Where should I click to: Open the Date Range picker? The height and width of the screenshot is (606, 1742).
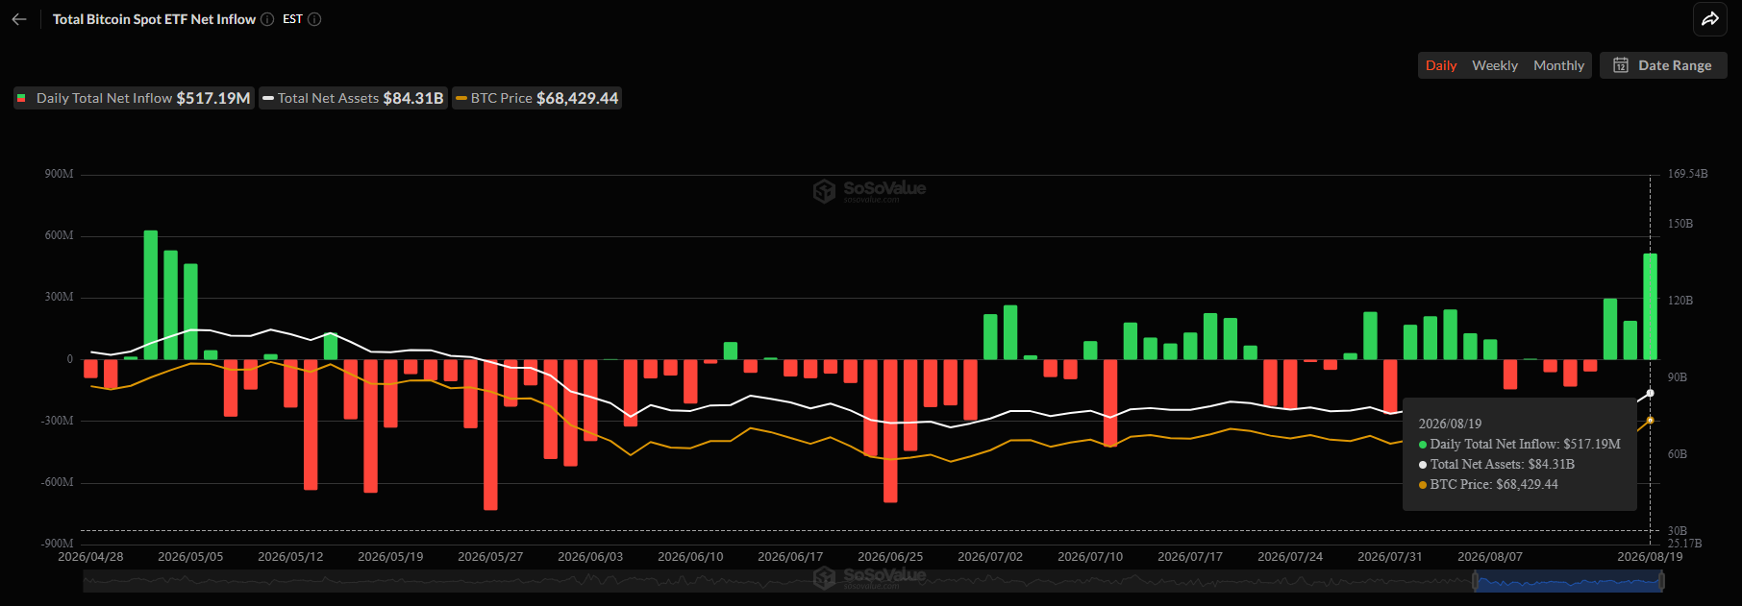[x=1663, y=65]
